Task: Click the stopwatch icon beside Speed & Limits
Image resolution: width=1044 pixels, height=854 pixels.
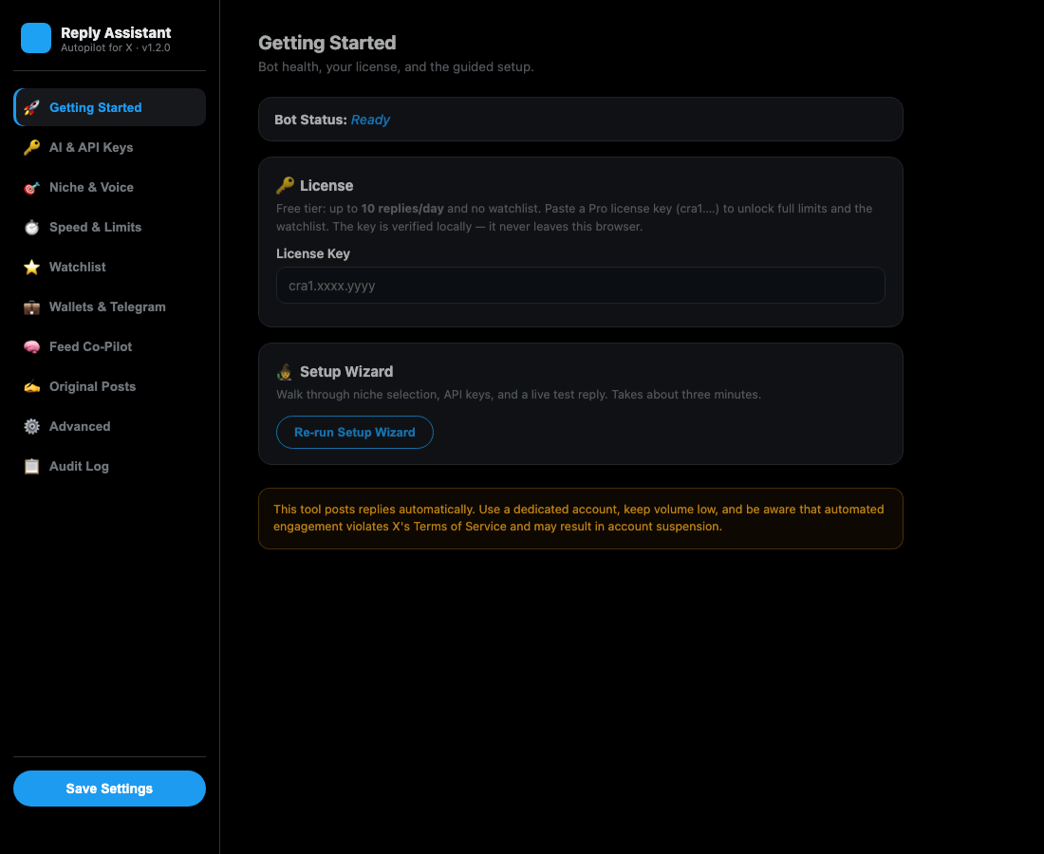Action: 31,228
